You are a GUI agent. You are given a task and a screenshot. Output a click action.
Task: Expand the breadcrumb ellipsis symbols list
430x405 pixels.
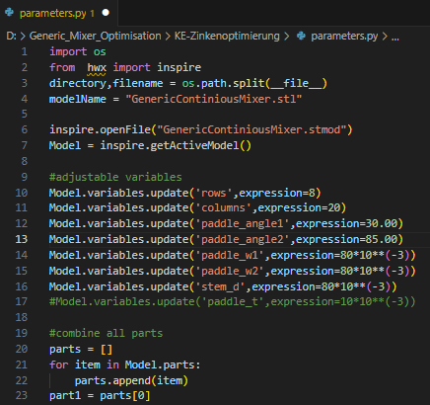pos(395,37)
